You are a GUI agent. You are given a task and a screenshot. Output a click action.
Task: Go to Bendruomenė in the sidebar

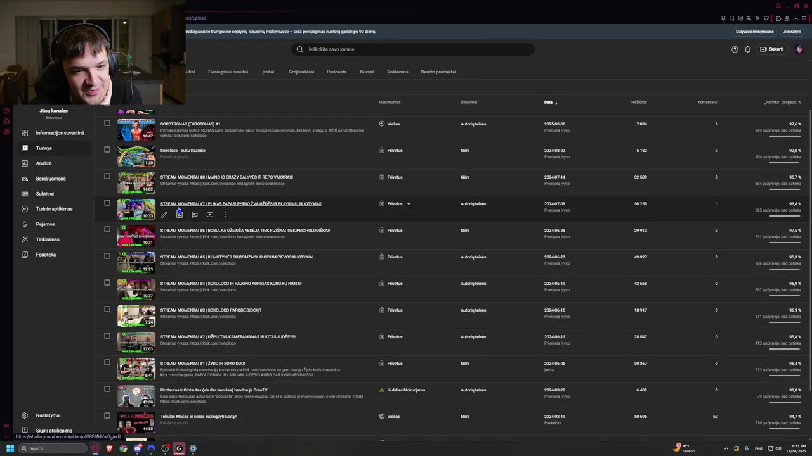point(53,179)
